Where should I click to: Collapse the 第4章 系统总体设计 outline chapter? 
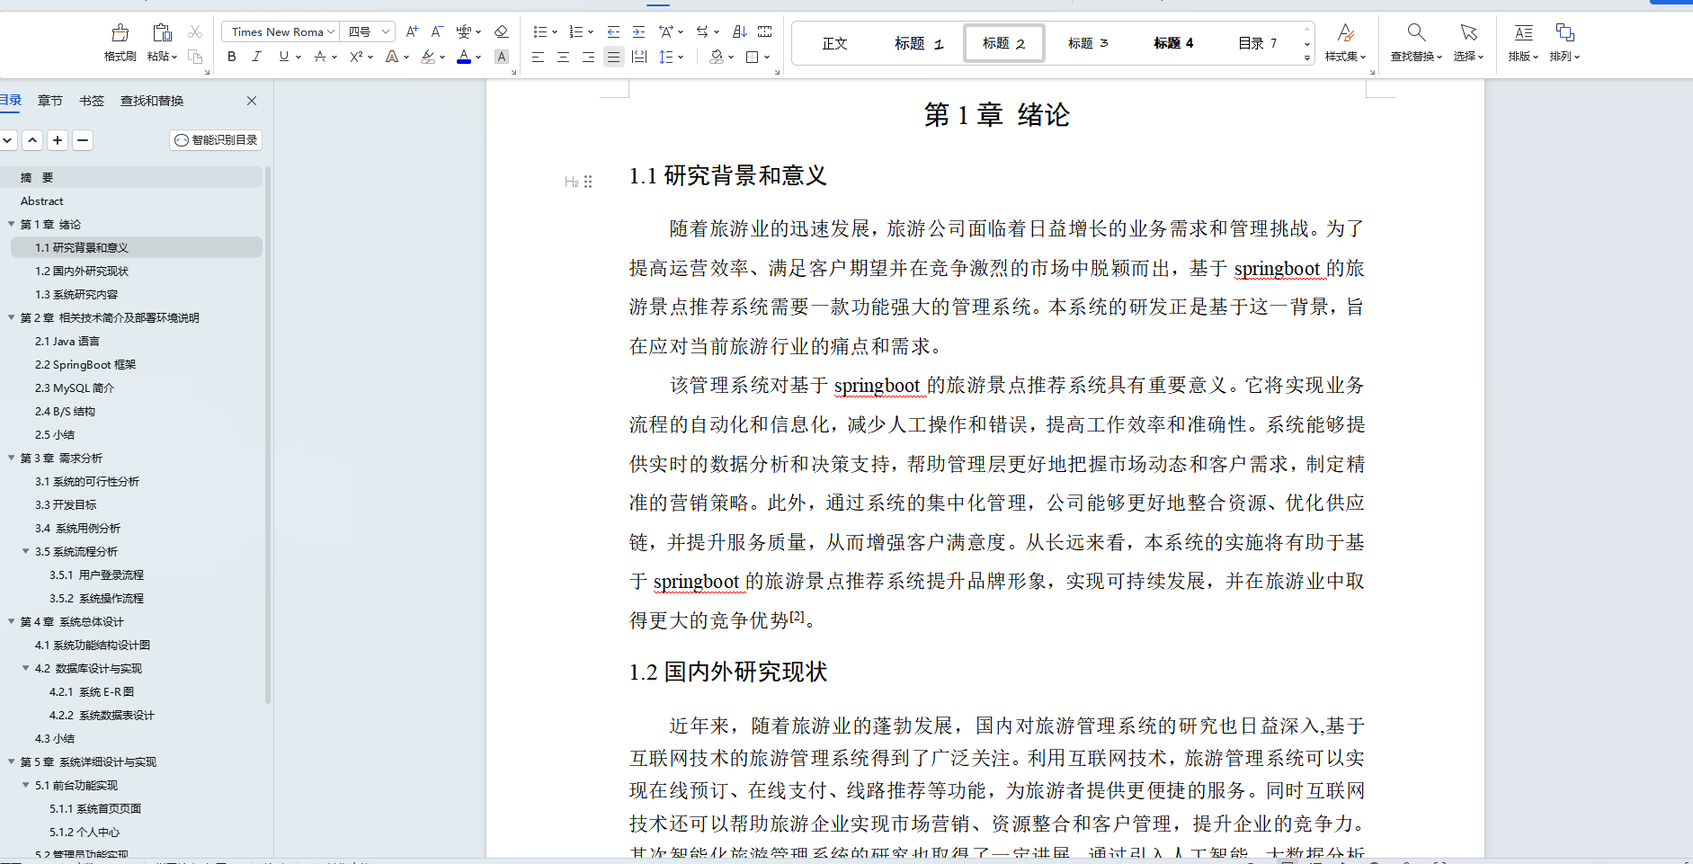pos(11,621)
